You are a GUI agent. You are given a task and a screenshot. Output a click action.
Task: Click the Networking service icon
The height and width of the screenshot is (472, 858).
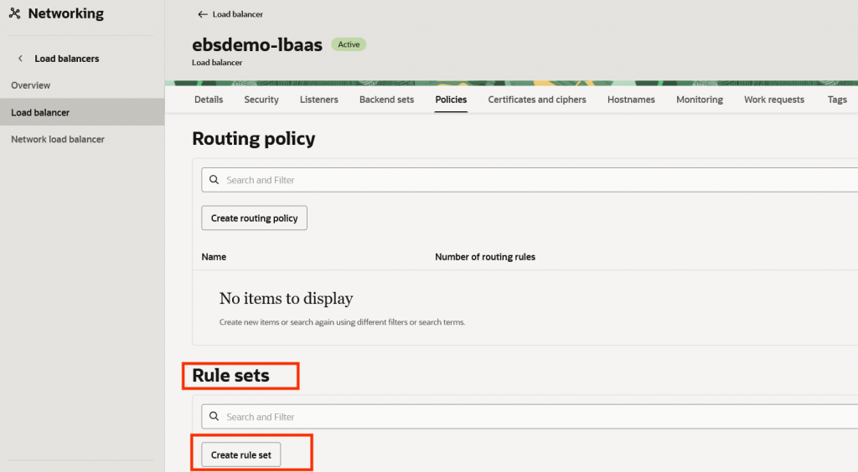click(15, 13)
